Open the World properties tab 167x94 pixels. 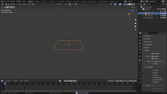(x=140, y=53)
